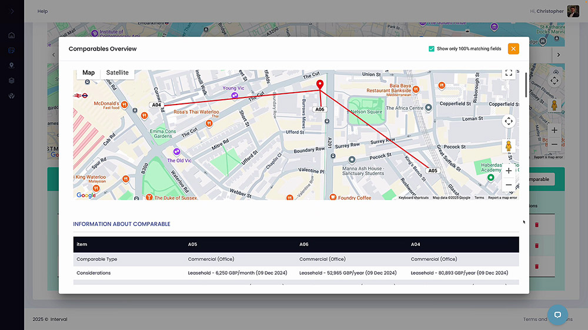The image size is (588, 330).
Task: Open map camera controls in dialog
Action: click(509, 121)
